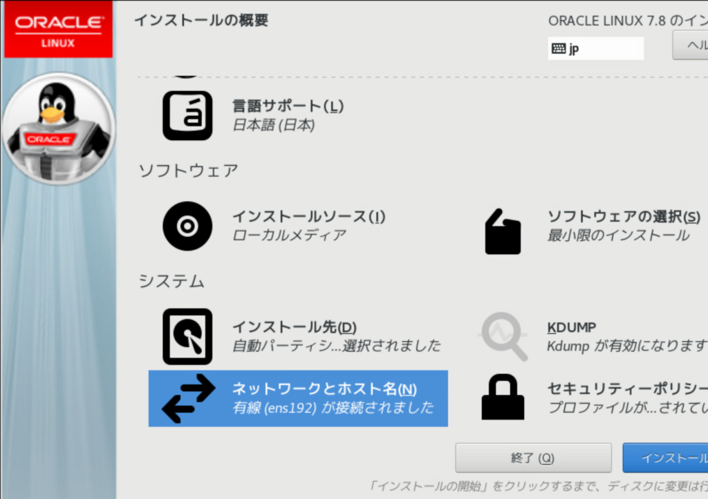Open インストール先(D) settings
Image resolution: width=708 pixels, height=499 pixels.
coord(295,327)
